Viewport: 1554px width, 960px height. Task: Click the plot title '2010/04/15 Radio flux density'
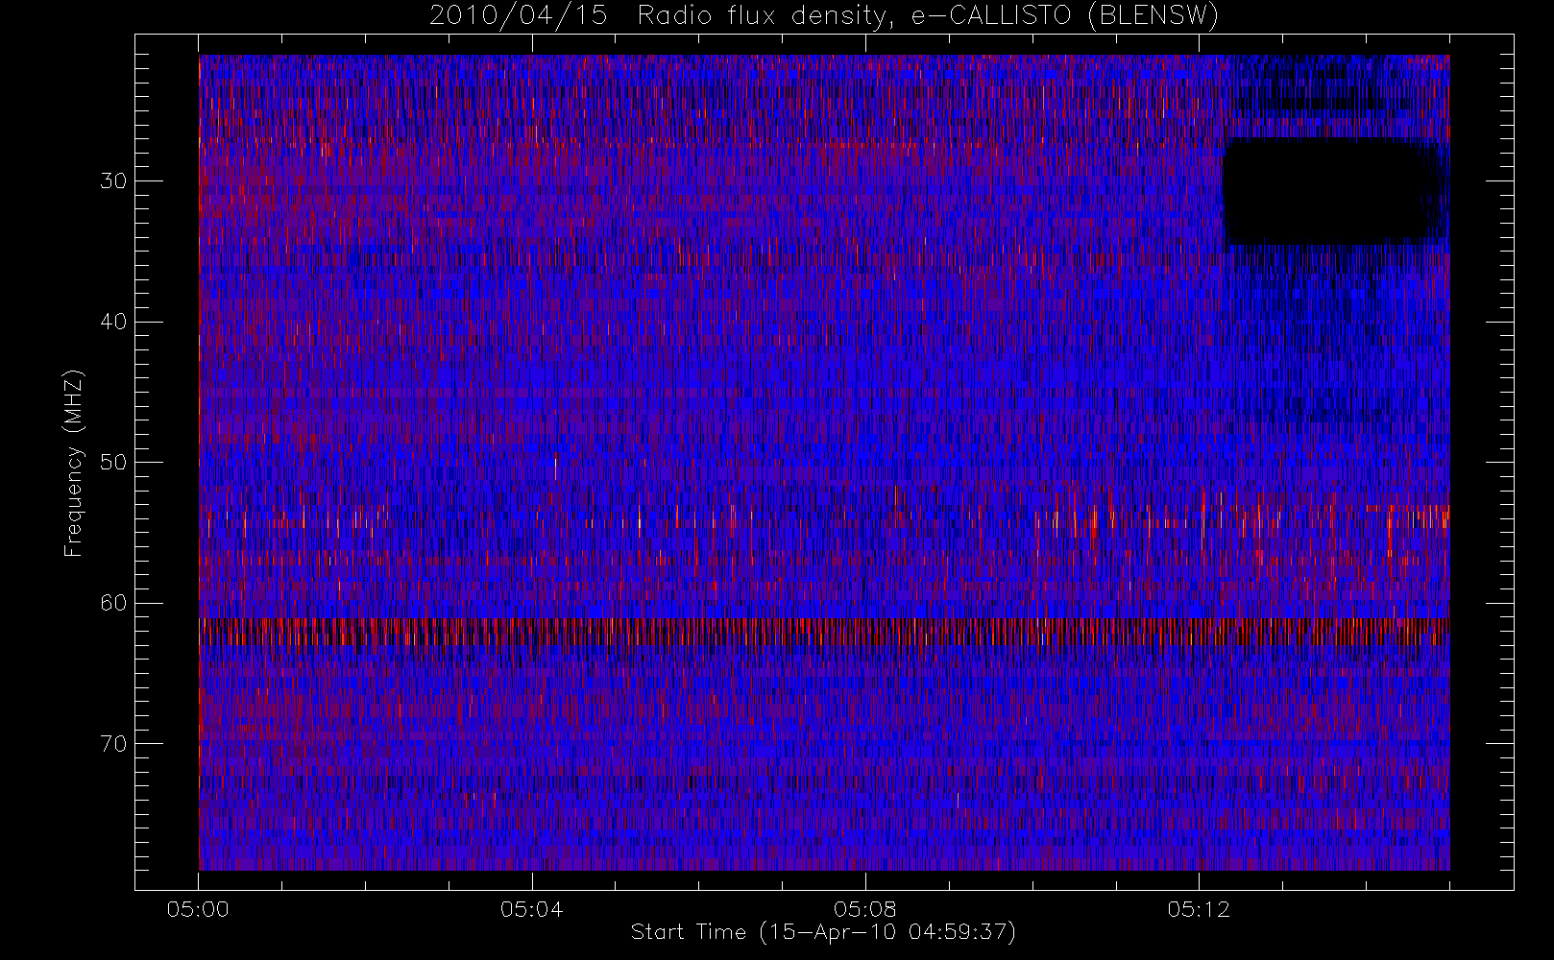(x=824, y=16)
